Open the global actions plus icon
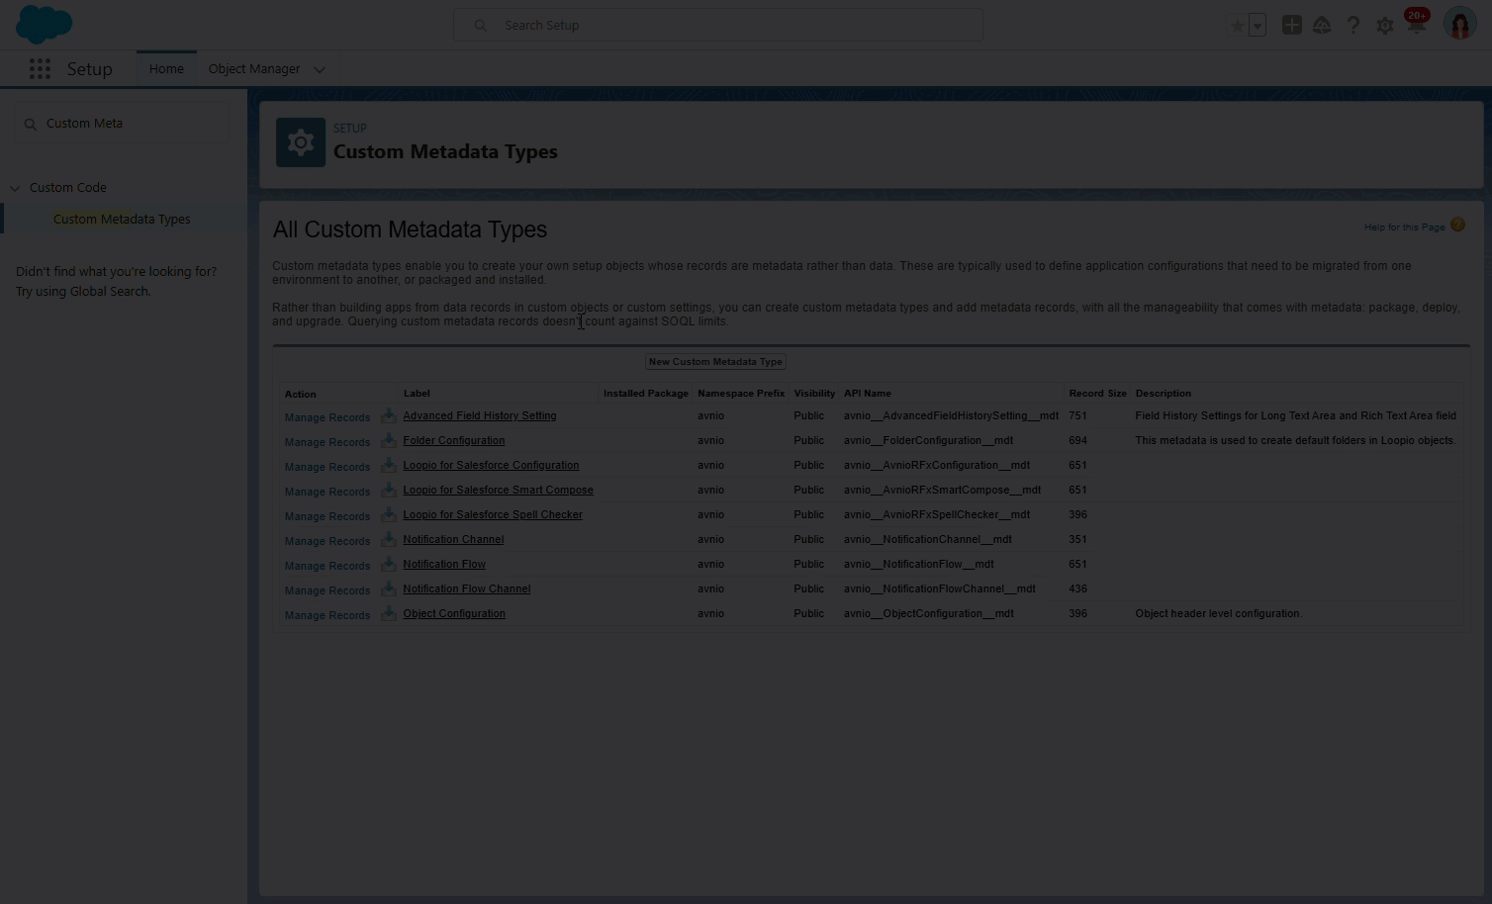 tap(1291, 25)
